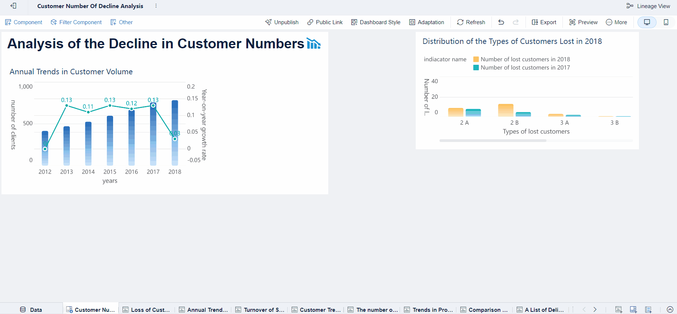Click the horizontal scrollbar under lost customers chart

pos(493,141)
